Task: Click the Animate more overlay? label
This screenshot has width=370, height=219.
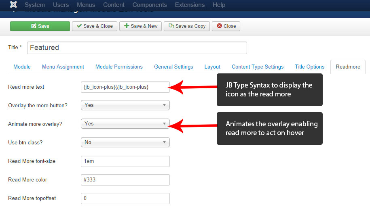Action: (x=35, y=124)
